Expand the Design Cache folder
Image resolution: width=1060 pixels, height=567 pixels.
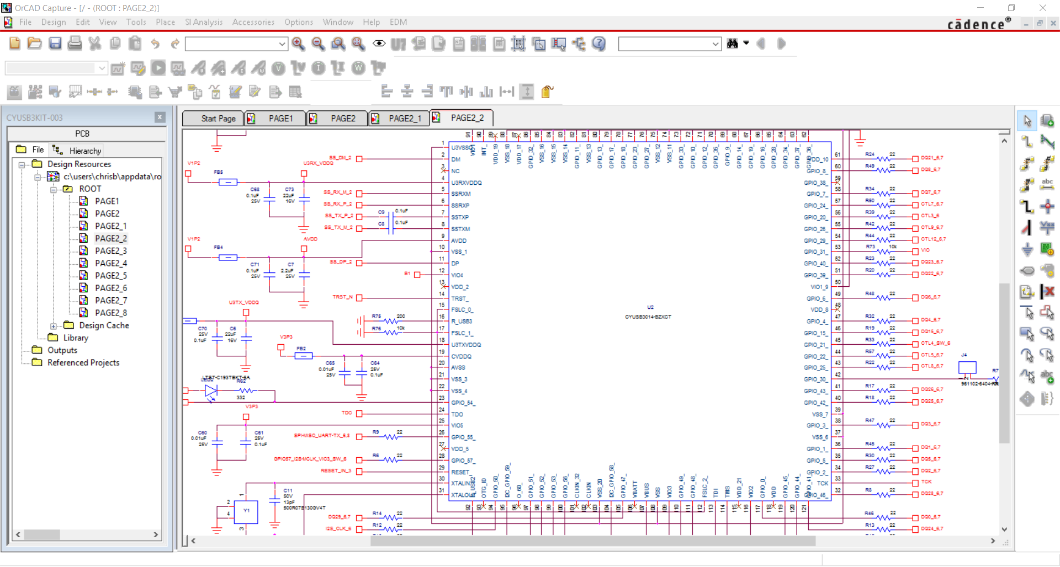pyautogui.click(x=54, y=326)
